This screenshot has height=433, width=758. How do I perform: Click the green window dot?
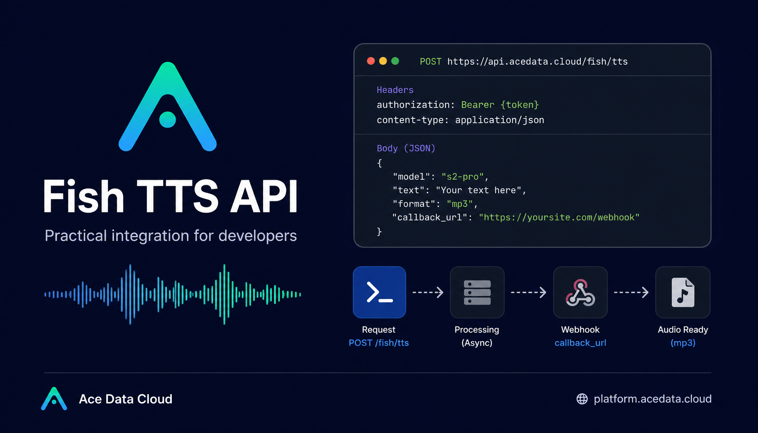coord(395,61)
